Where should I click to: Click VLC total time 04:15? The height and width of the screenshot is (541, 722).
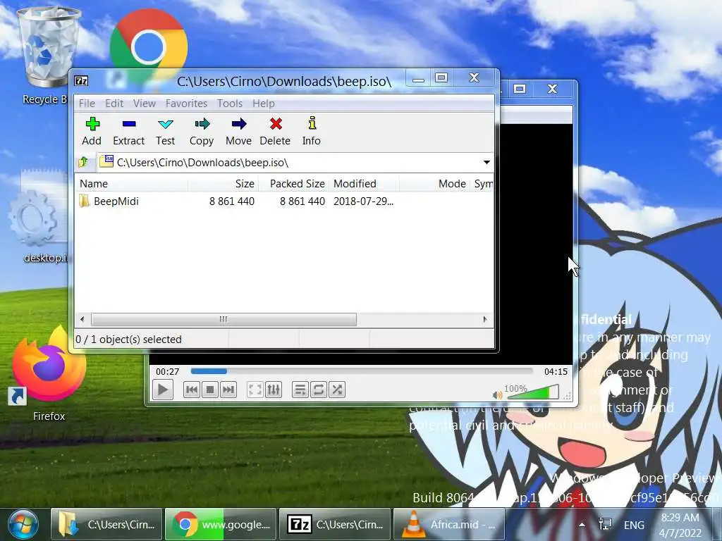tap(556, 372)
